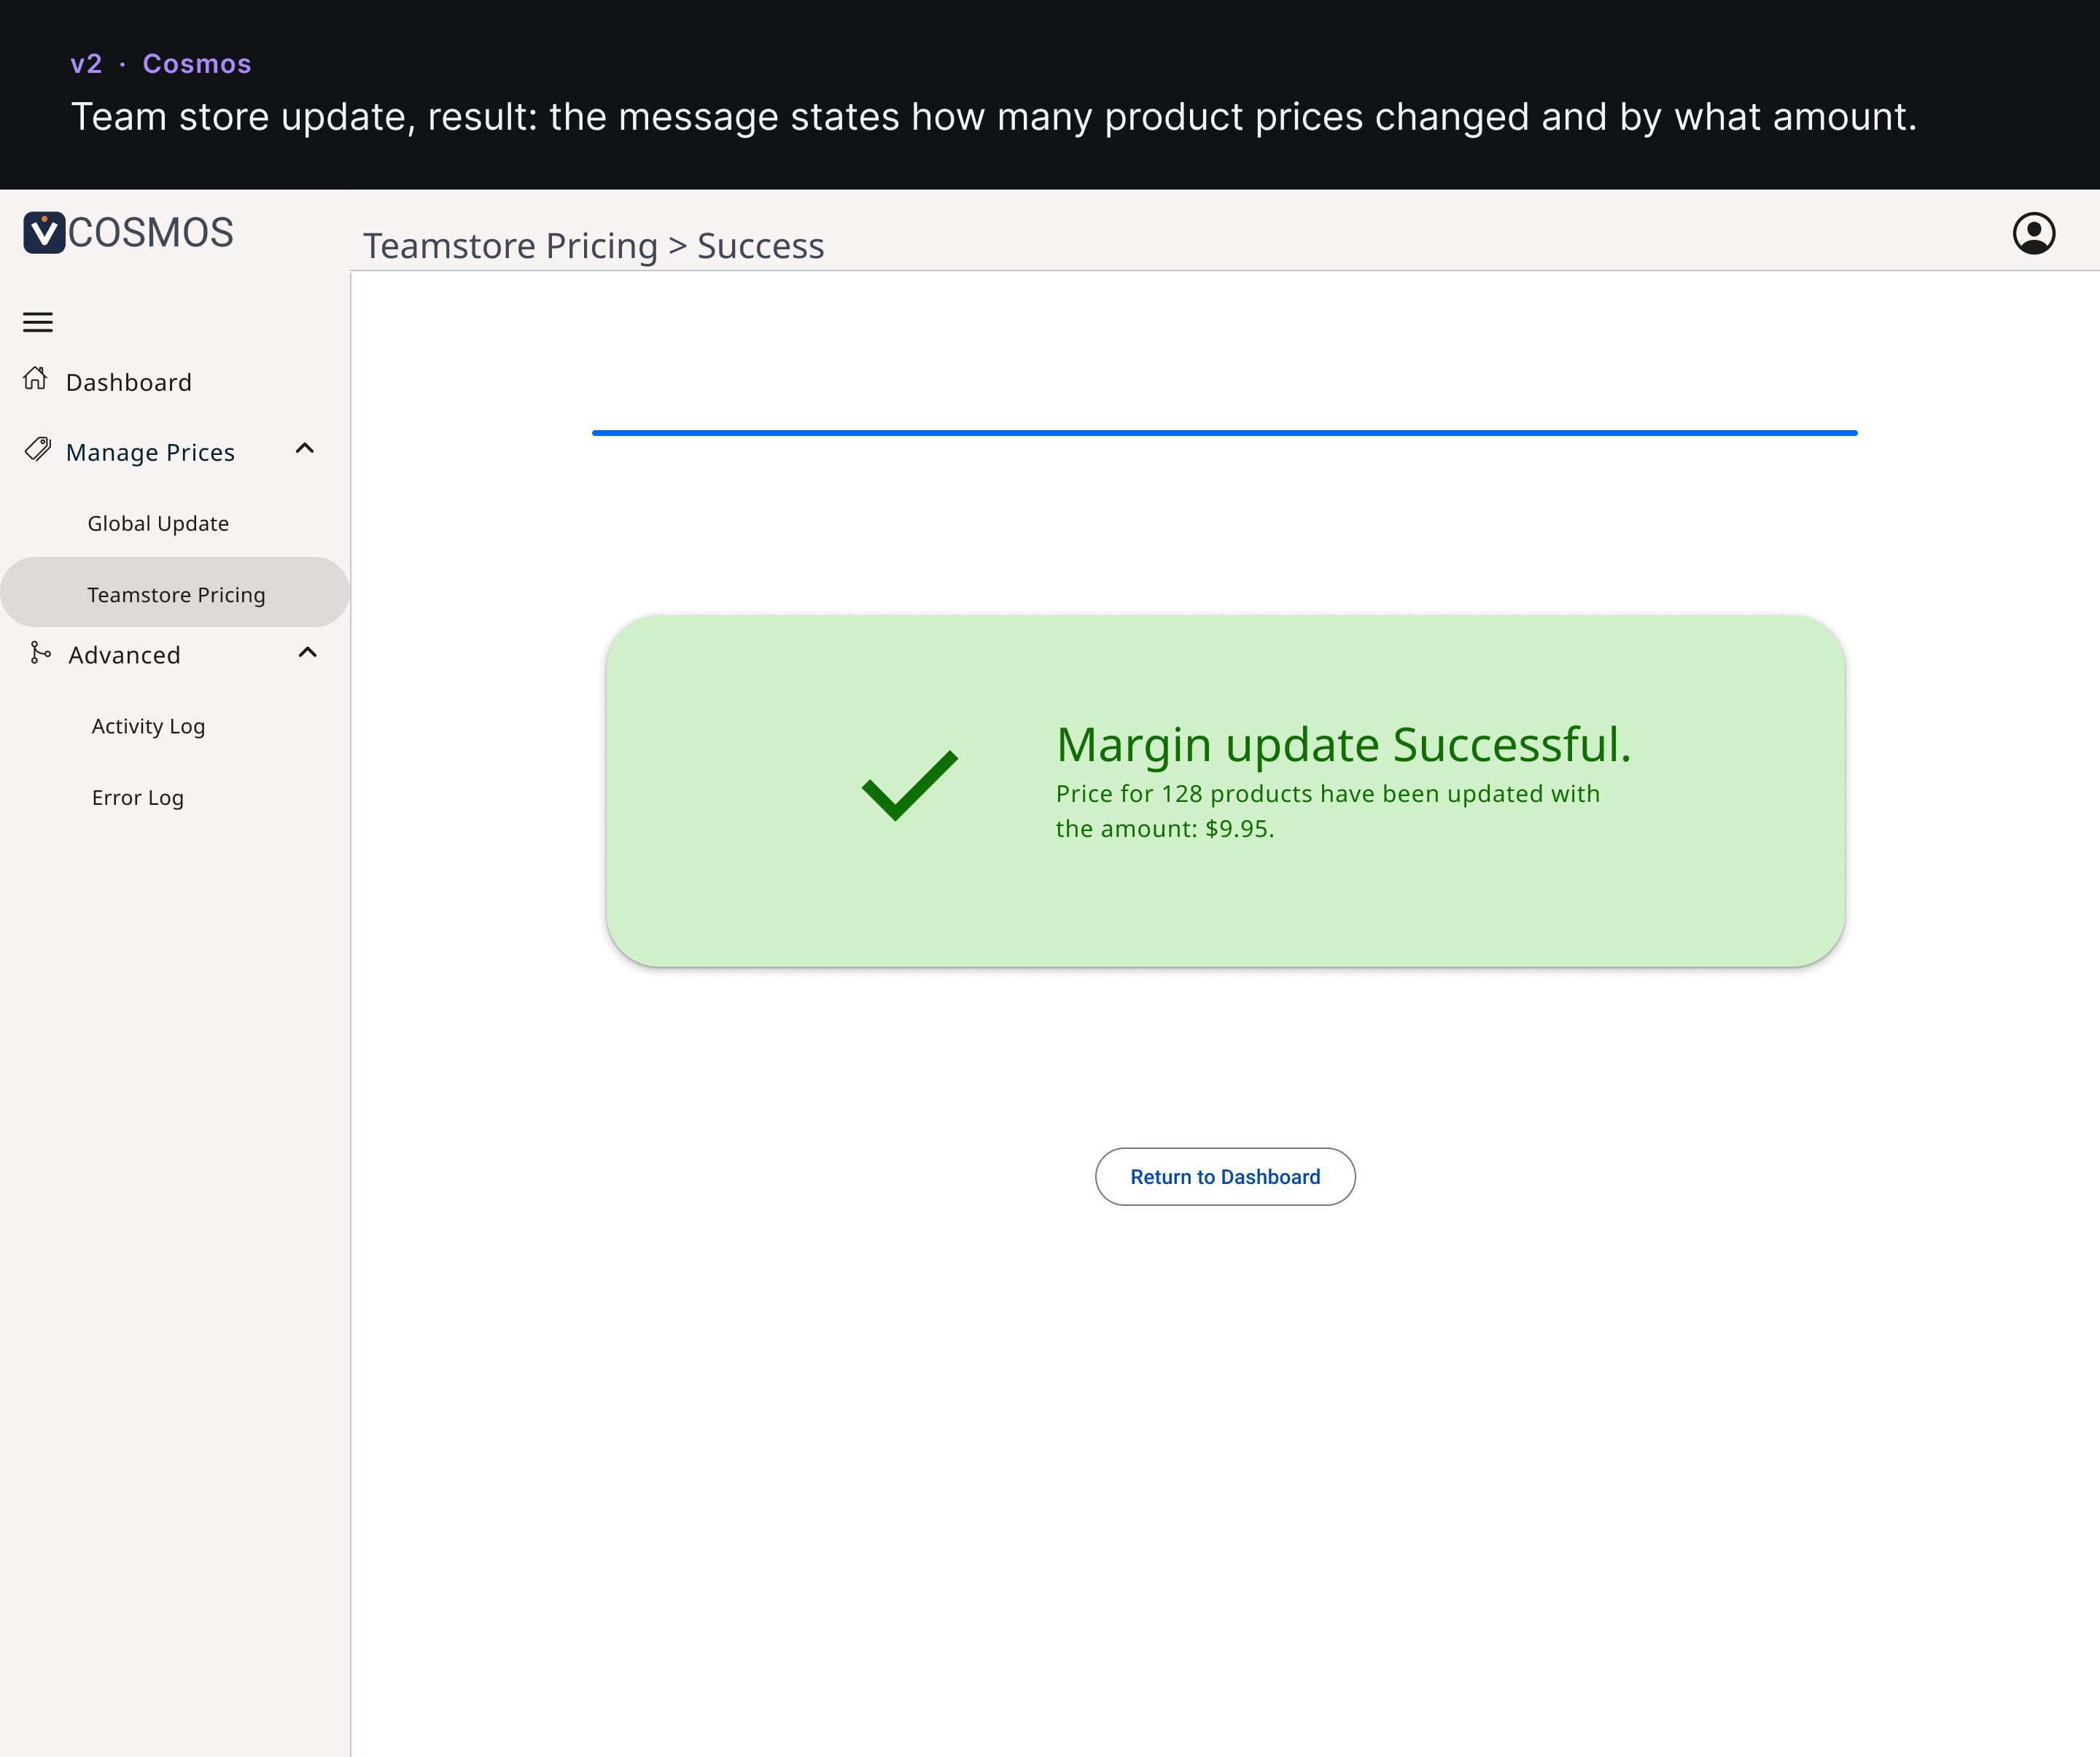Image resolution: width=2100 pixels, height=1757 pixels.
Task: Click Return to Dashboard button
Action: [x=1225, y=1176]
